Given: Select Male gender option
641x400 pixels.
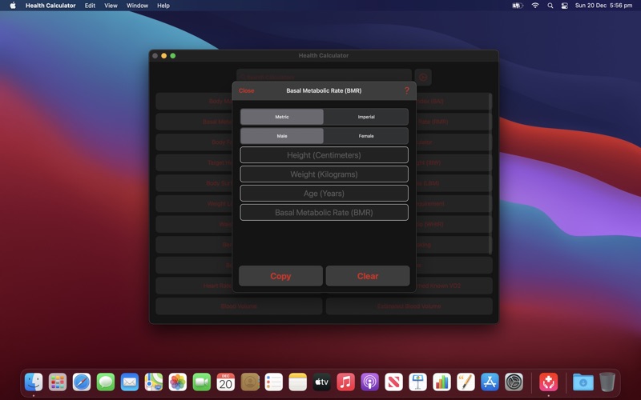Looking at the screenshot, I should pyautogui.click(x=282, y=136).
